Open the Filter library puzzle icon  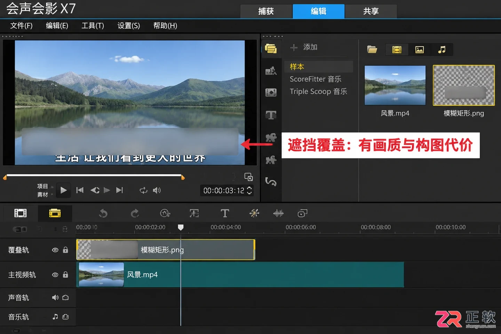tap(271, 160)
